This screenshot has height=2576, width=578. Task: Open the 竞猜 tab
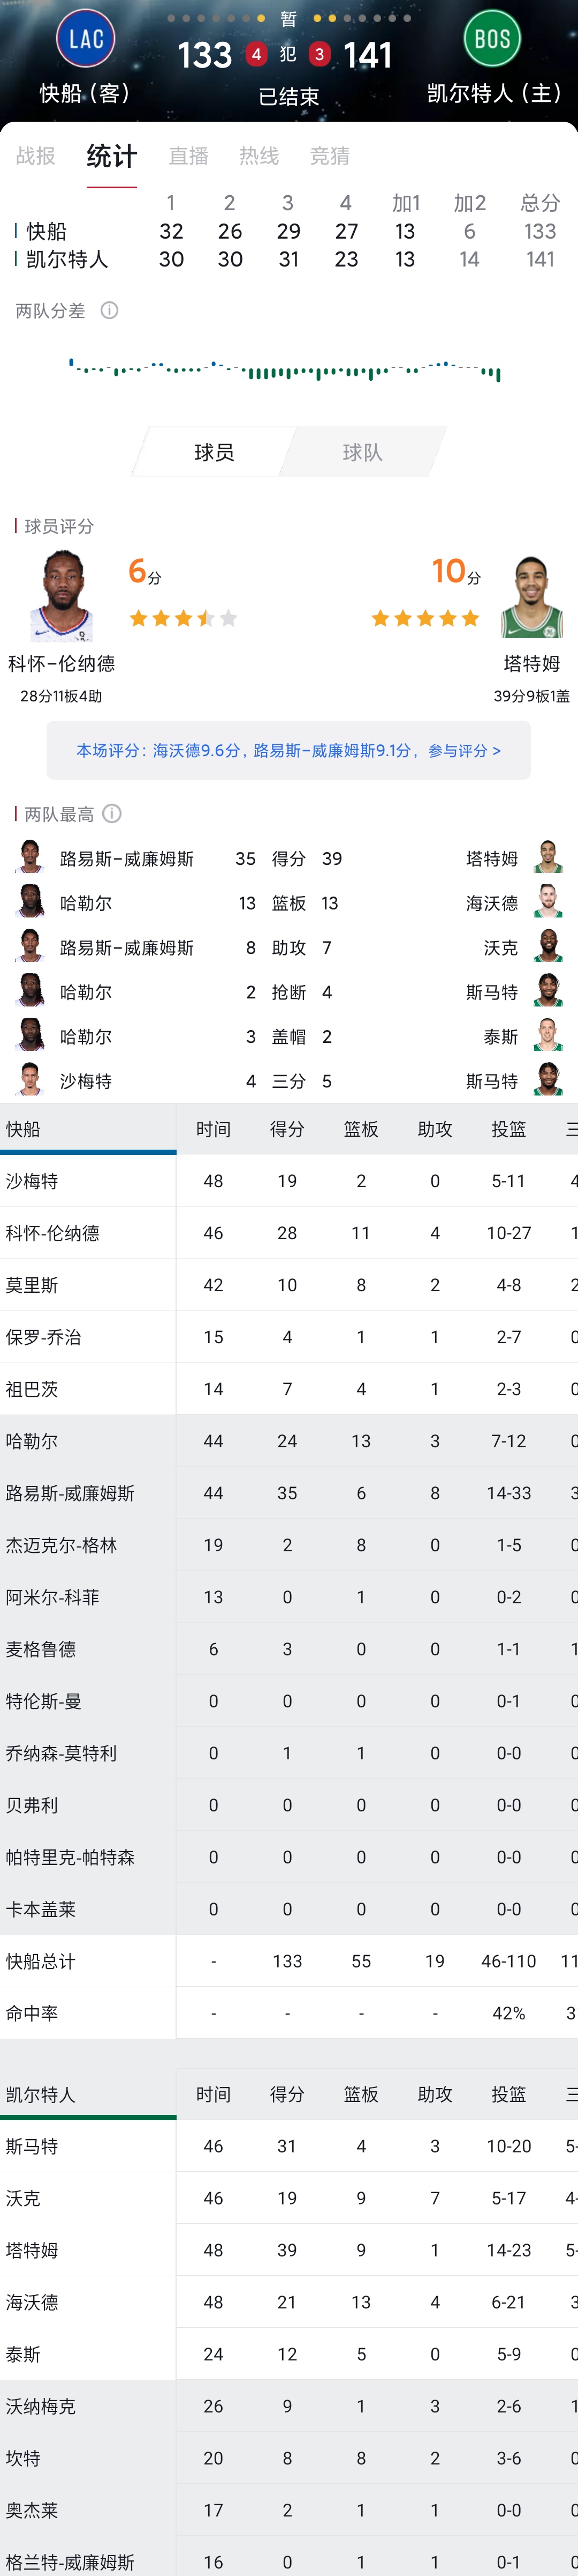(330, 156)
